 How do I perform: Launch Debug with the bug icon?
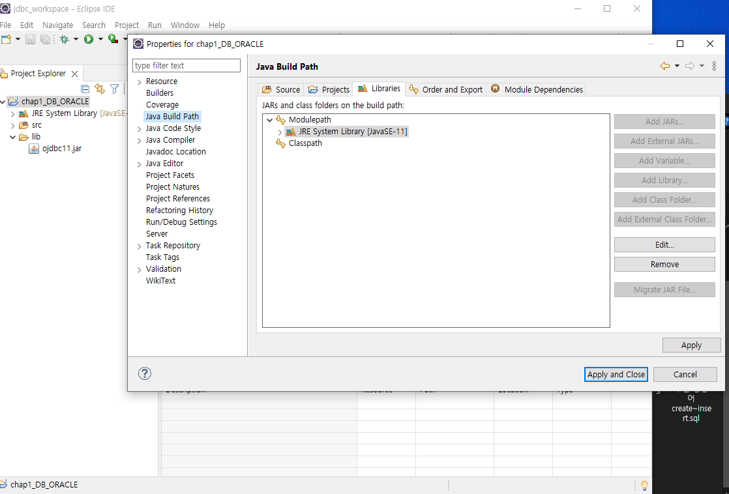pos(65,40)
